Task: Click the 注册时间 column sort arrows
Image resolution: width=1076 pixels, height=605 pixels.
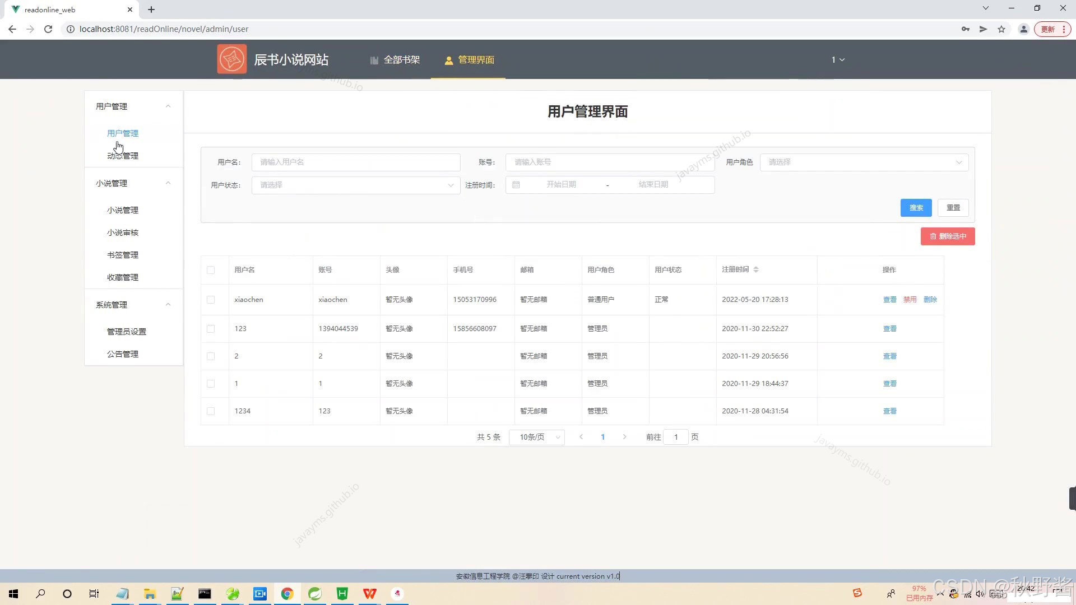Action: pos(756,269)
